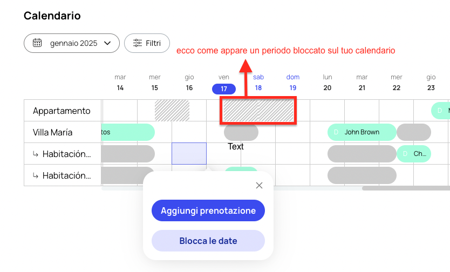Open the gennaio 2025 month dropdown

pos(71,43)
